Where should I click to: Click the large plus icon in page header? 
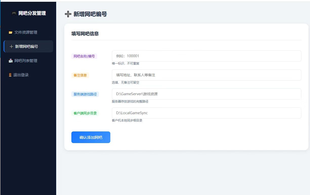pos(68,14)
